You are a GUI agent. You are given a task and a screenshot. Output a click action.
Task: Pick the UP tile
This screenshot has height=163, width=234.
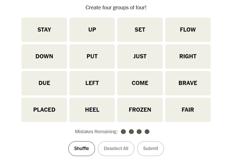(92, 30)
